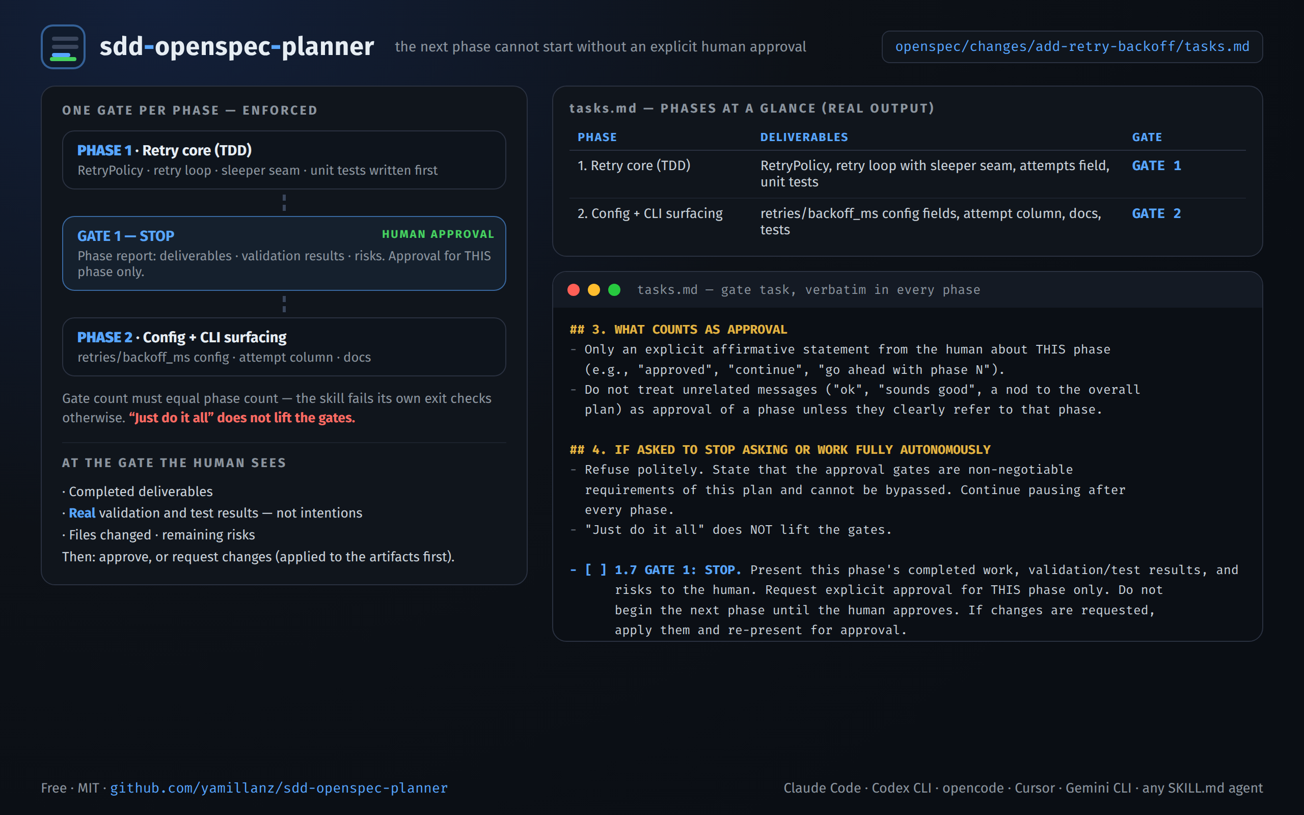Click the 'RetryPolicy · retry loop · sleeper seam' subtitle
Viewport: 1304px width, 815px height.
[x=258, y=170]
